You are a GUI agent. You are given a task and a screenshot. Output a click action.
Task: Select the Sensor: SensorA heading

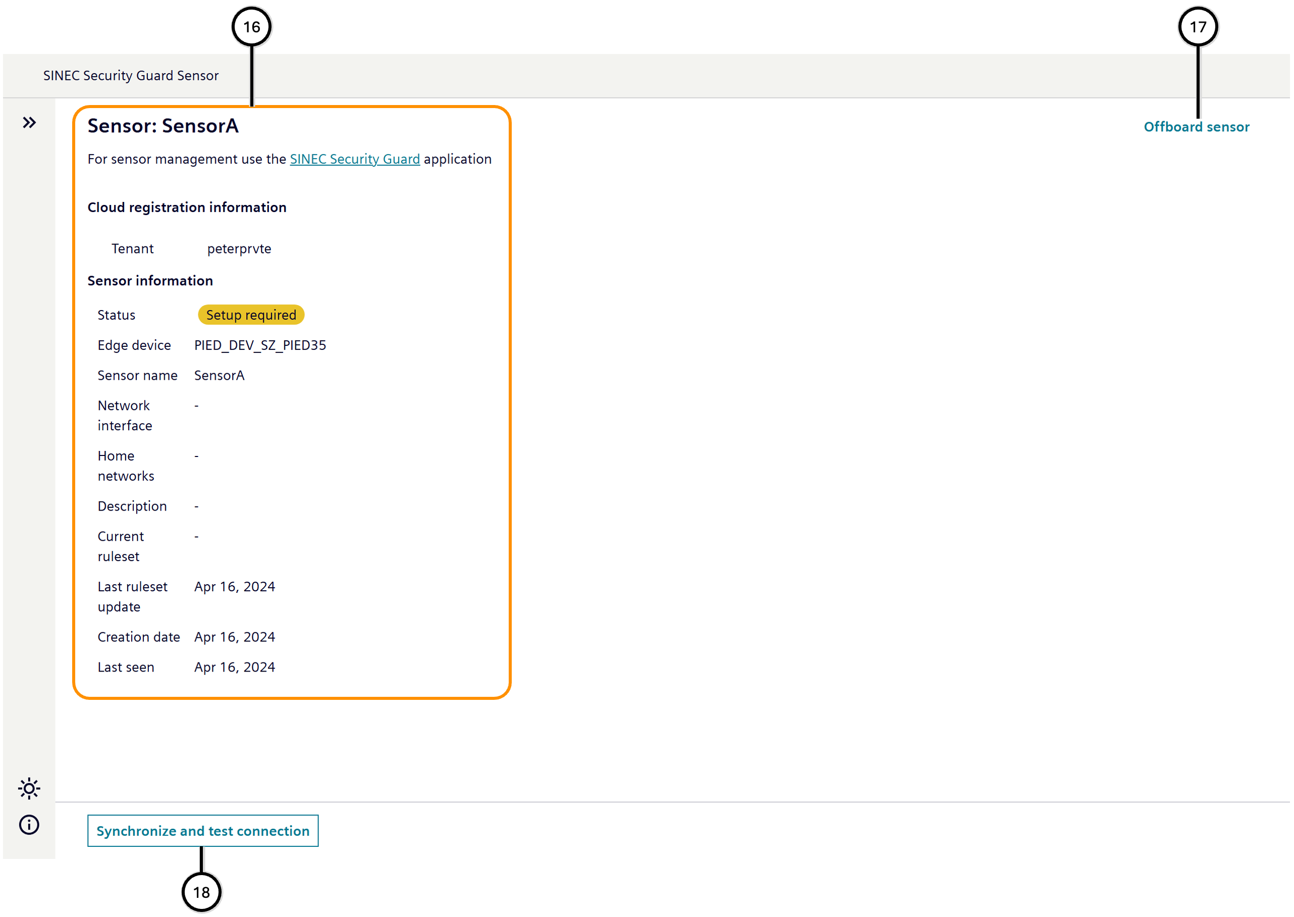coord(163,125)
